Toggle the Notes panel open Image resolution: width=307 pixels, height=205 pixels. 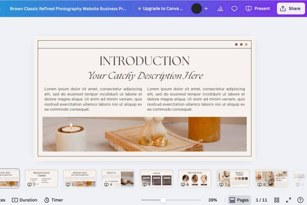point(2,200)
